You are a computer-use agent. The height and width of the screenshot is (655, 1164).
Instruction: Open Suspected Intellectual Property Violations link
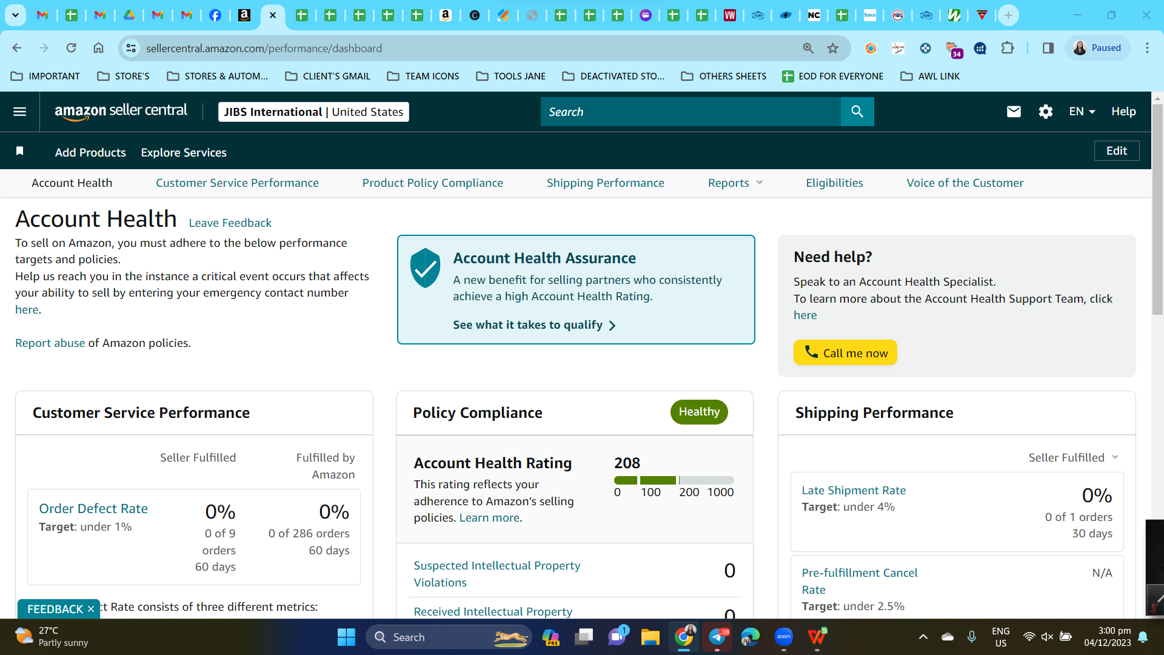(x=497, y=574)
